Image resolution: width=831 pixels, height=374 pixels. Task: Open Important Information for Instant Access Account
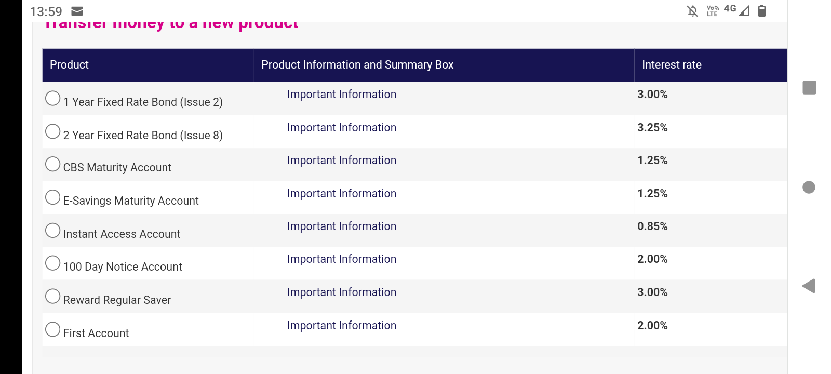pos(342,226)
